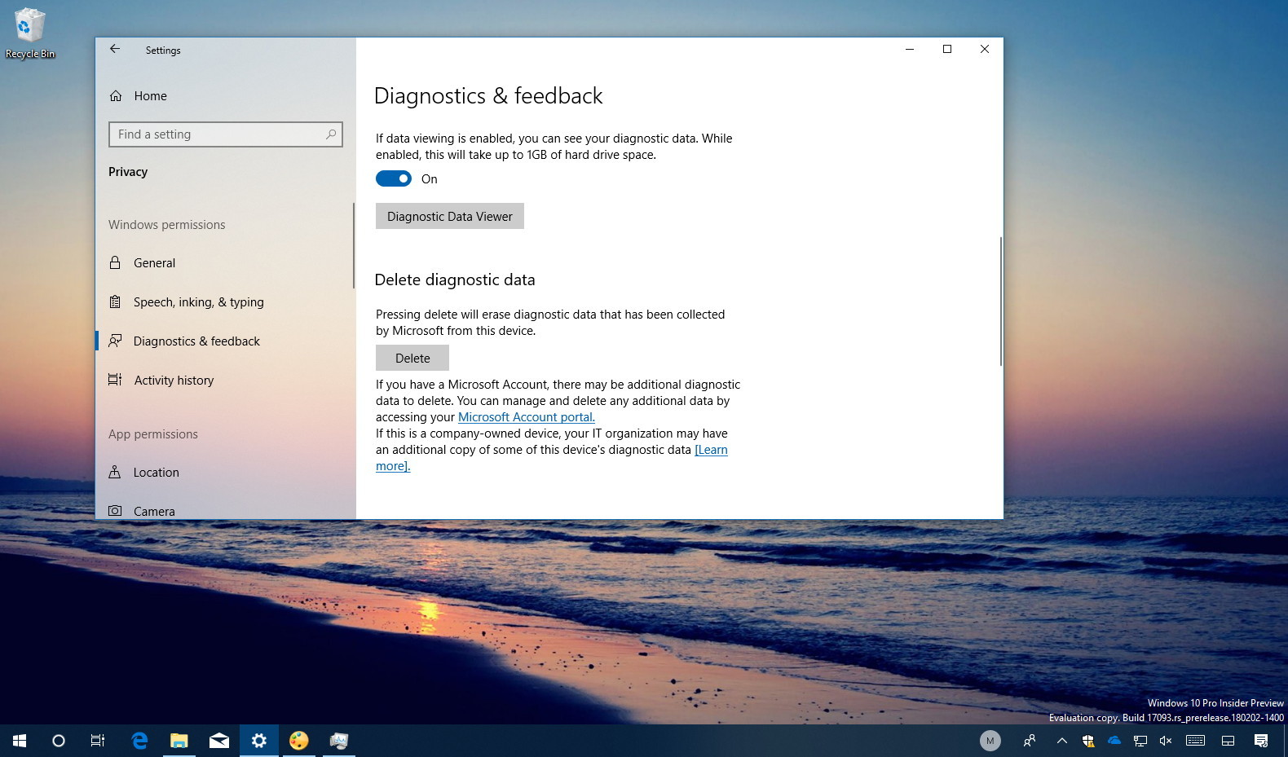Open Windows Defender security tray icon
Image resolution: width=1288 pixels, height=757 pixels.
point(1087,741)
